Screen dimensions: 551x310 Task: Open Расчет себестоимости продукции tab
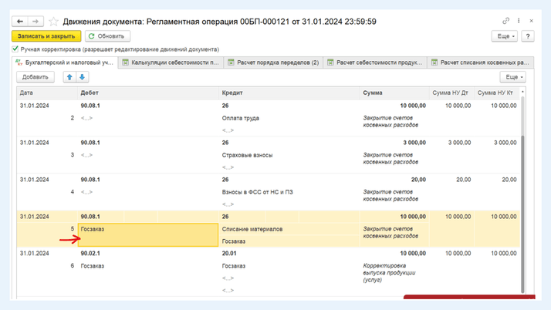(x=375, y=62)
